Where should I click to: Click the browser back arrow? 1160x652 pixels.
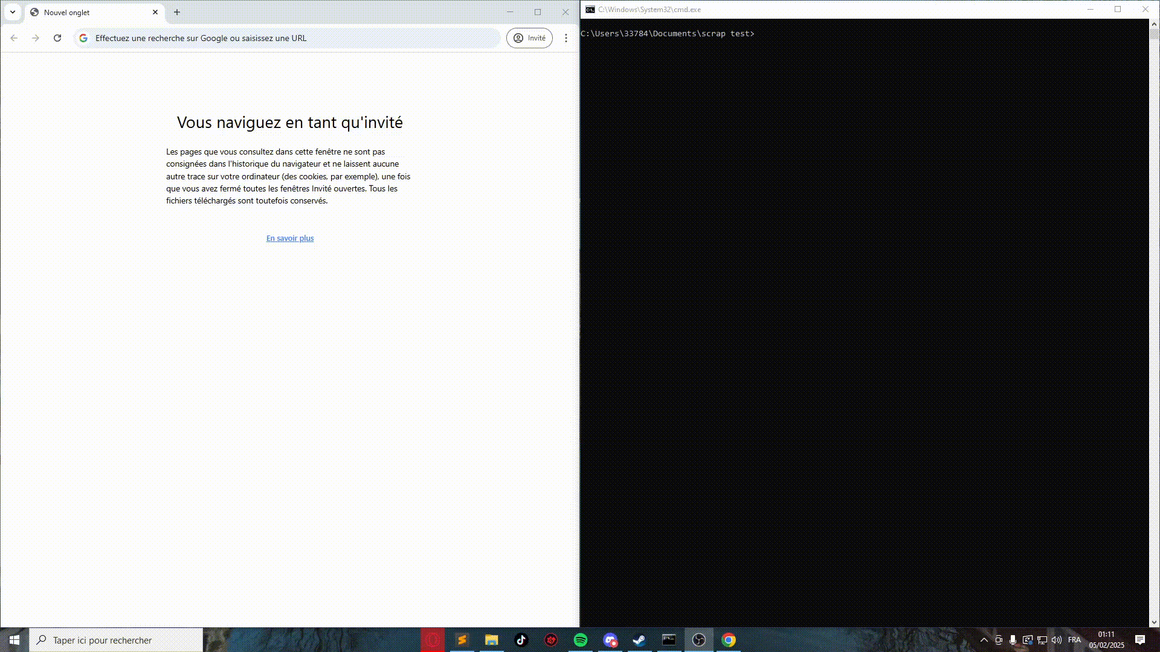point(14,38)
